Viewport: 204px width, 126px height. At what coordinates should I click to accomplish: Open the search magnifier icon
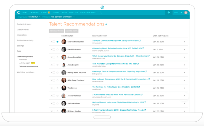100,12
